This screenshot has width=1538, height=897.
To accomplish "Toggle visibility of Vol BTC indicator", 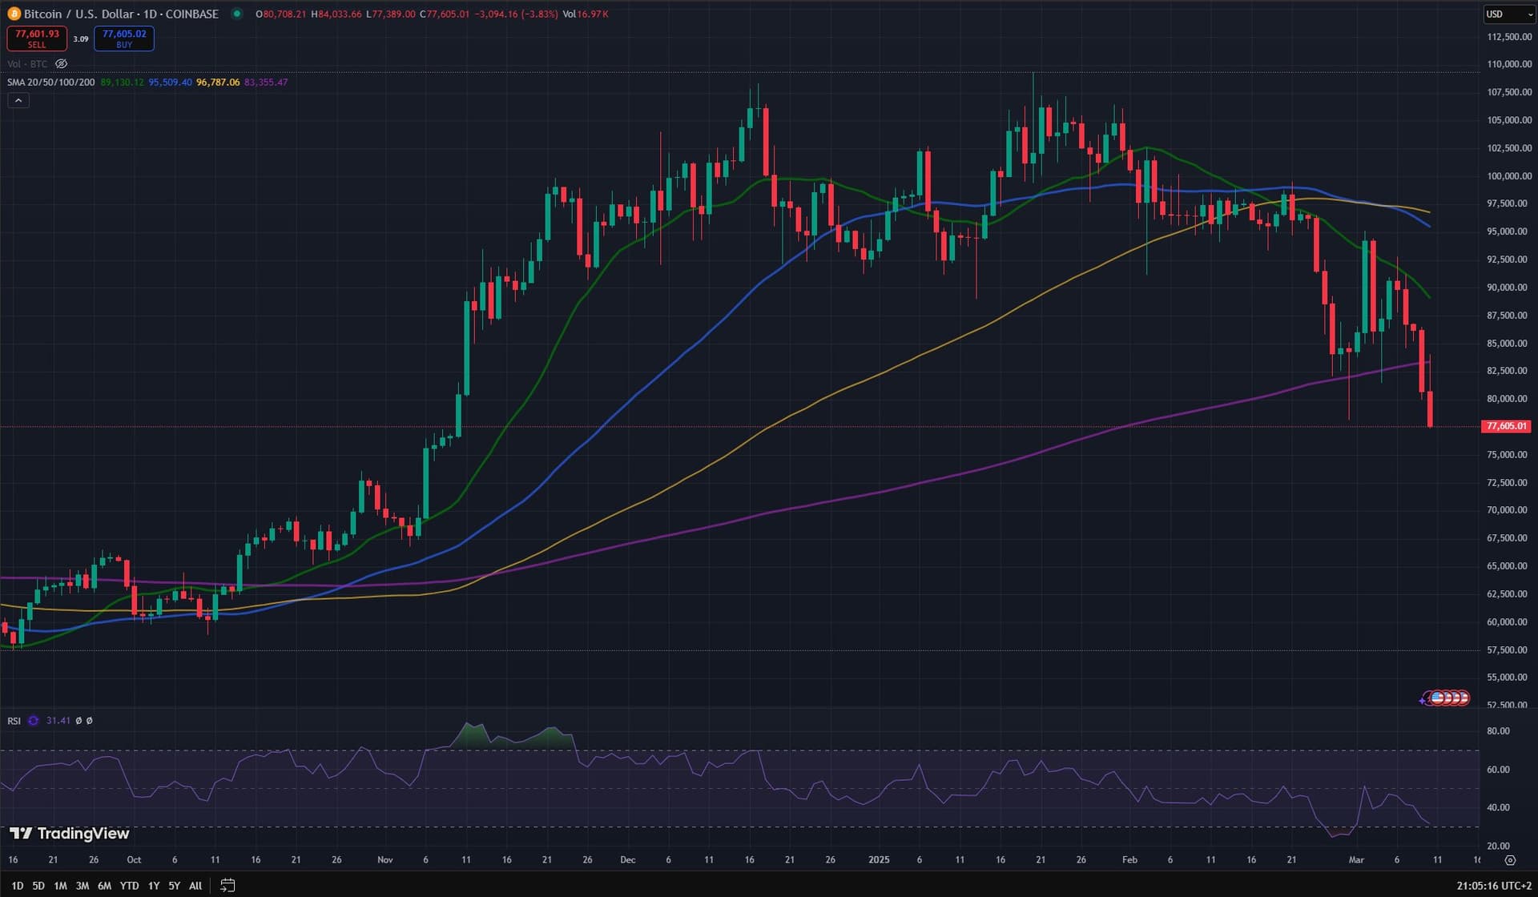I will click(x=62, y=63).
